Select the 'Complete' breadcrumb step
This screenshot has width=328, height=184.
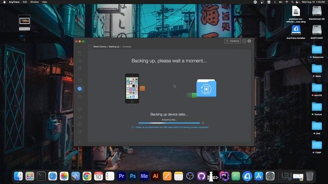pyautogui.click(x=127, y=47)
